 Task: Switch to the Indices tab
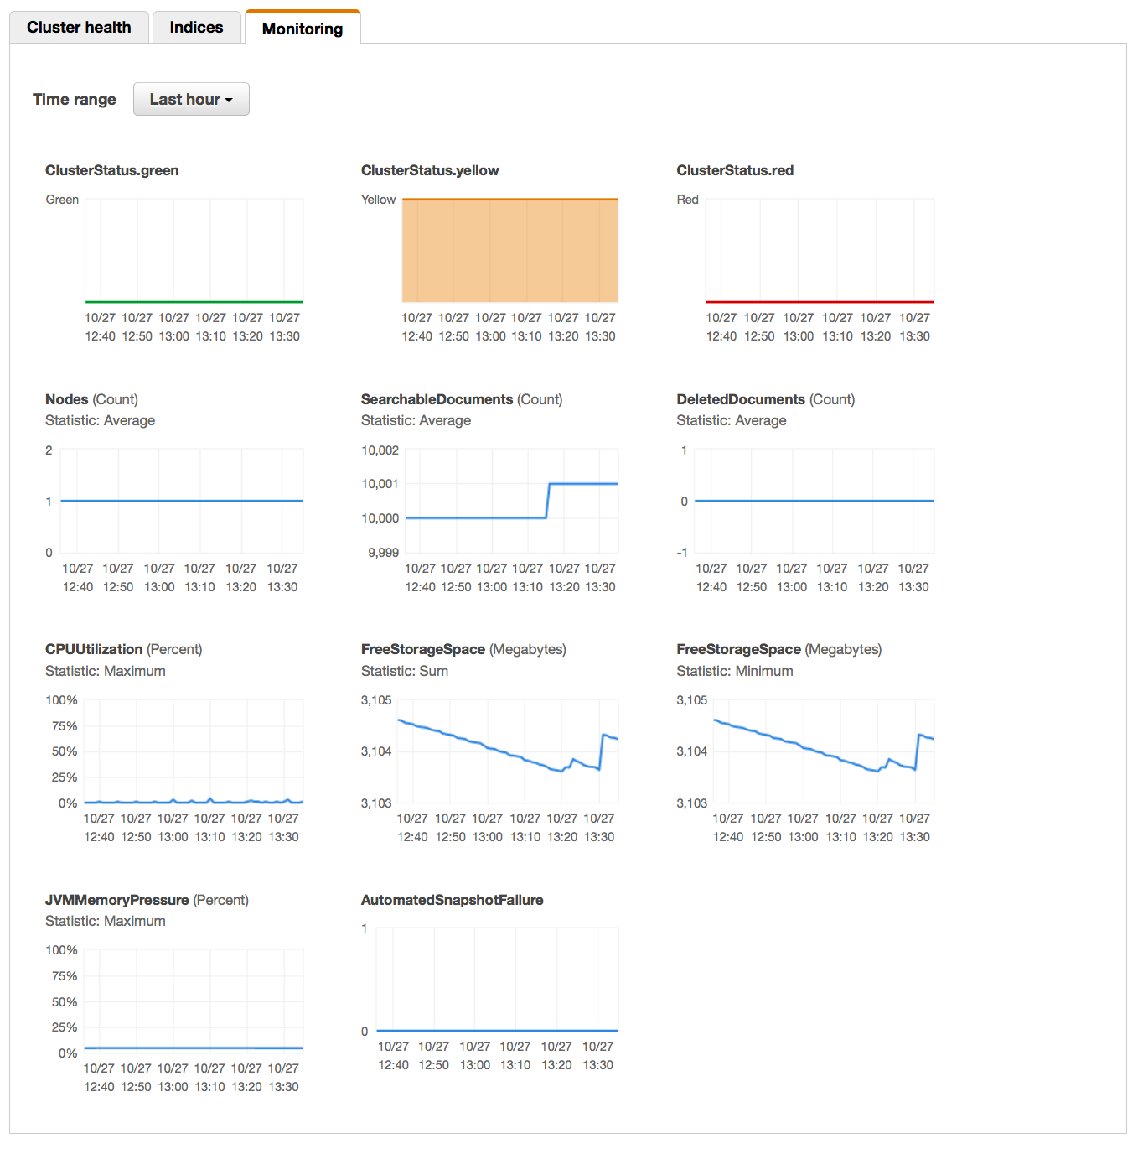(196, 27)
